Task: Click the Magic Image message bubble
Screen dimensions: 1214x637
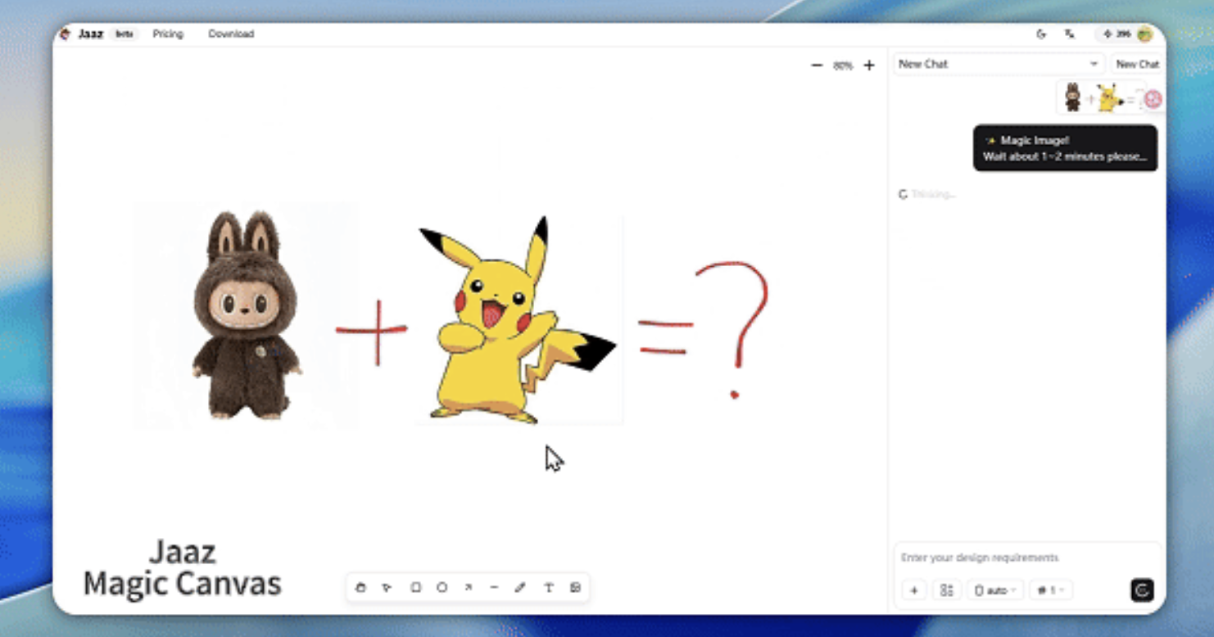Action: (x=1065, y=148)
